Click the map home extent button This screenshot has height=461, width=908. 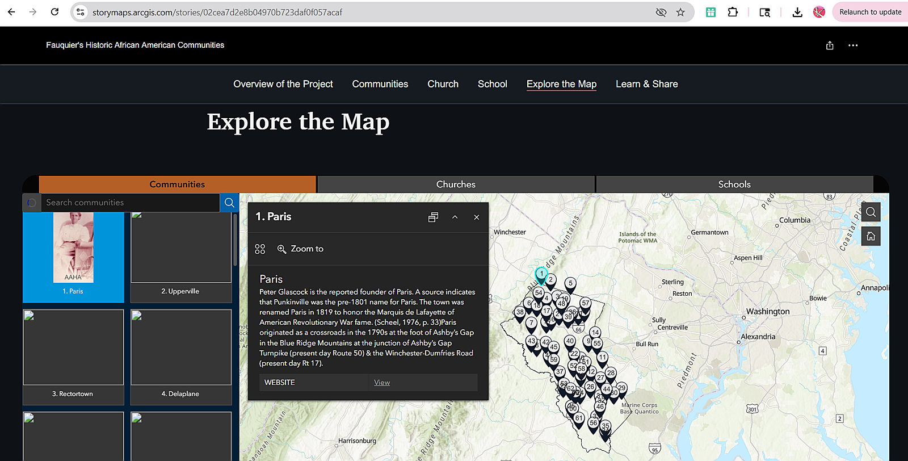(871, 236)
